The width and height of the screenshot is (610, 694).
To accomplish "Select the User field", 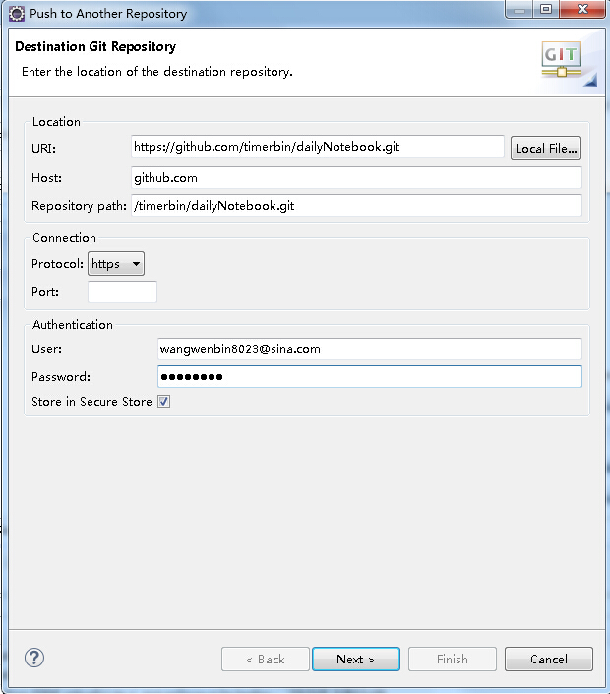I will click(370, 349).
